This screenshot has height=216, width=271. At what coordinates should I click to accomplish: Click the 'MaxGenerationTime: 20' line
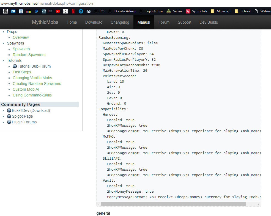[125, 71]
